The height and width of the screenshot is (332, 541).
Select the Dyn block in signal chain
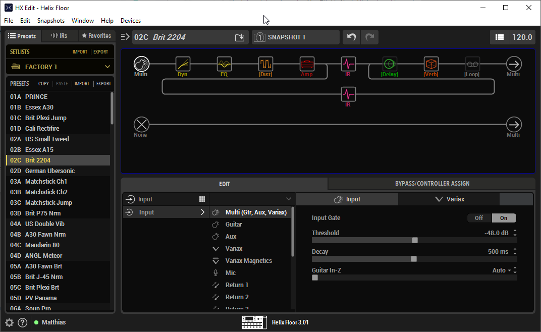[x=183, y=64]
